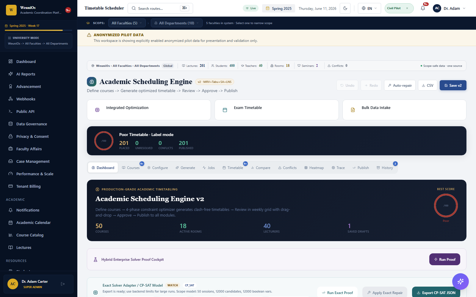Open Case Management in sidebar
The height and width of the screenshot is (297, 476).
39,161
